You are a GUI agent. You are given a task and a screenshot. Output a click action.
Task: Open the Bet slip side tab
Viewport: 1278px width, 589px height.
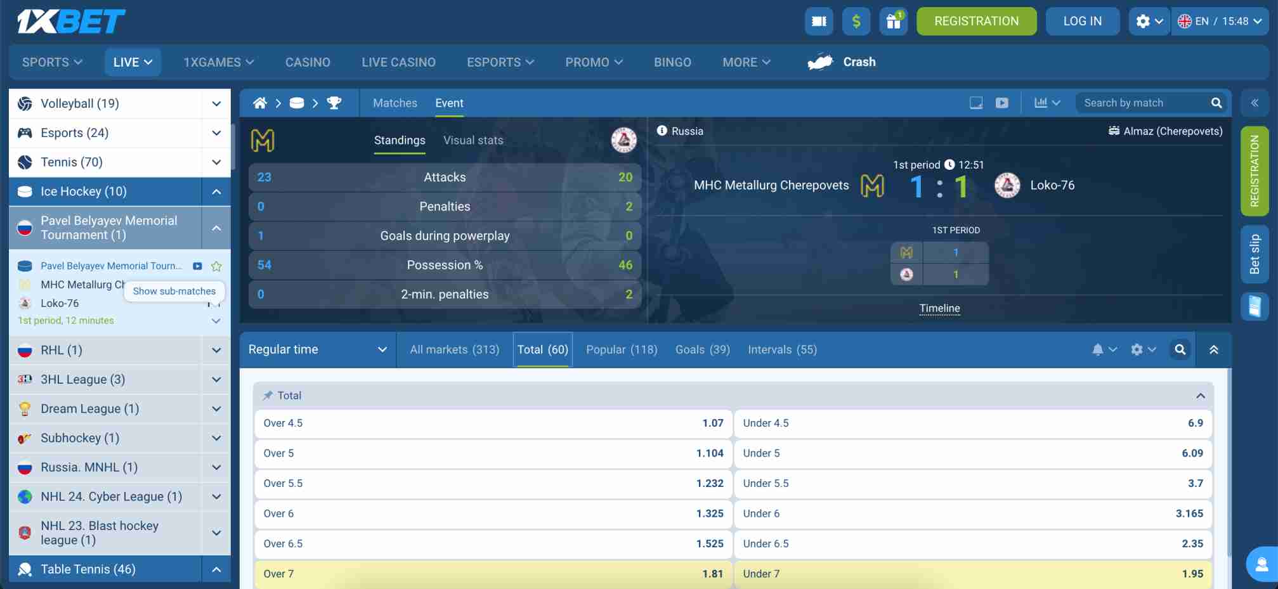(x=1255, y=254)
